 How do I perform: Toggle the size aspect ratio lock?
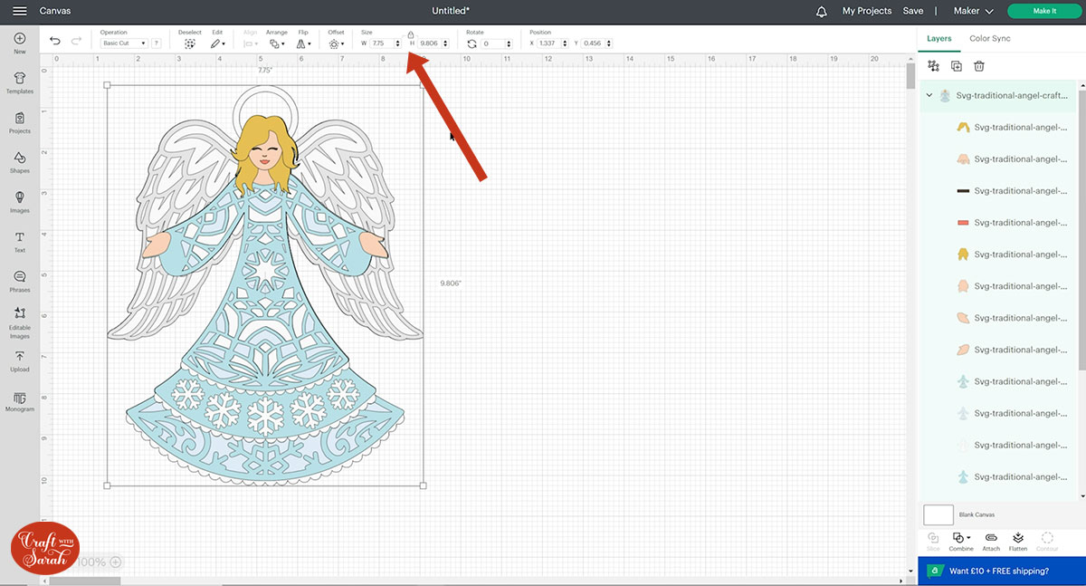(x=410, y=34)
